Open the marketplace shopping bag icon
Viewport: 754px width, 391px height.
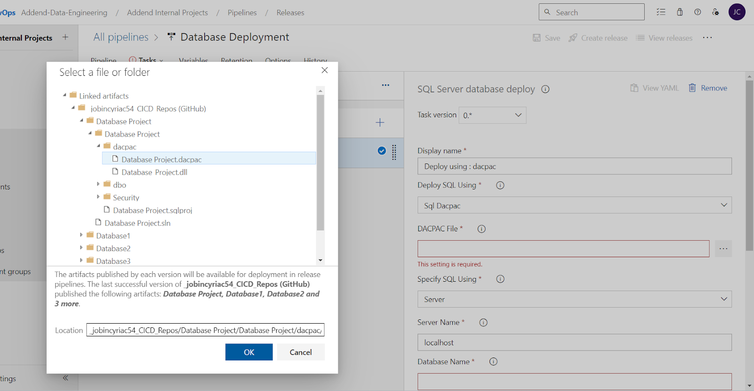point(680,12)
